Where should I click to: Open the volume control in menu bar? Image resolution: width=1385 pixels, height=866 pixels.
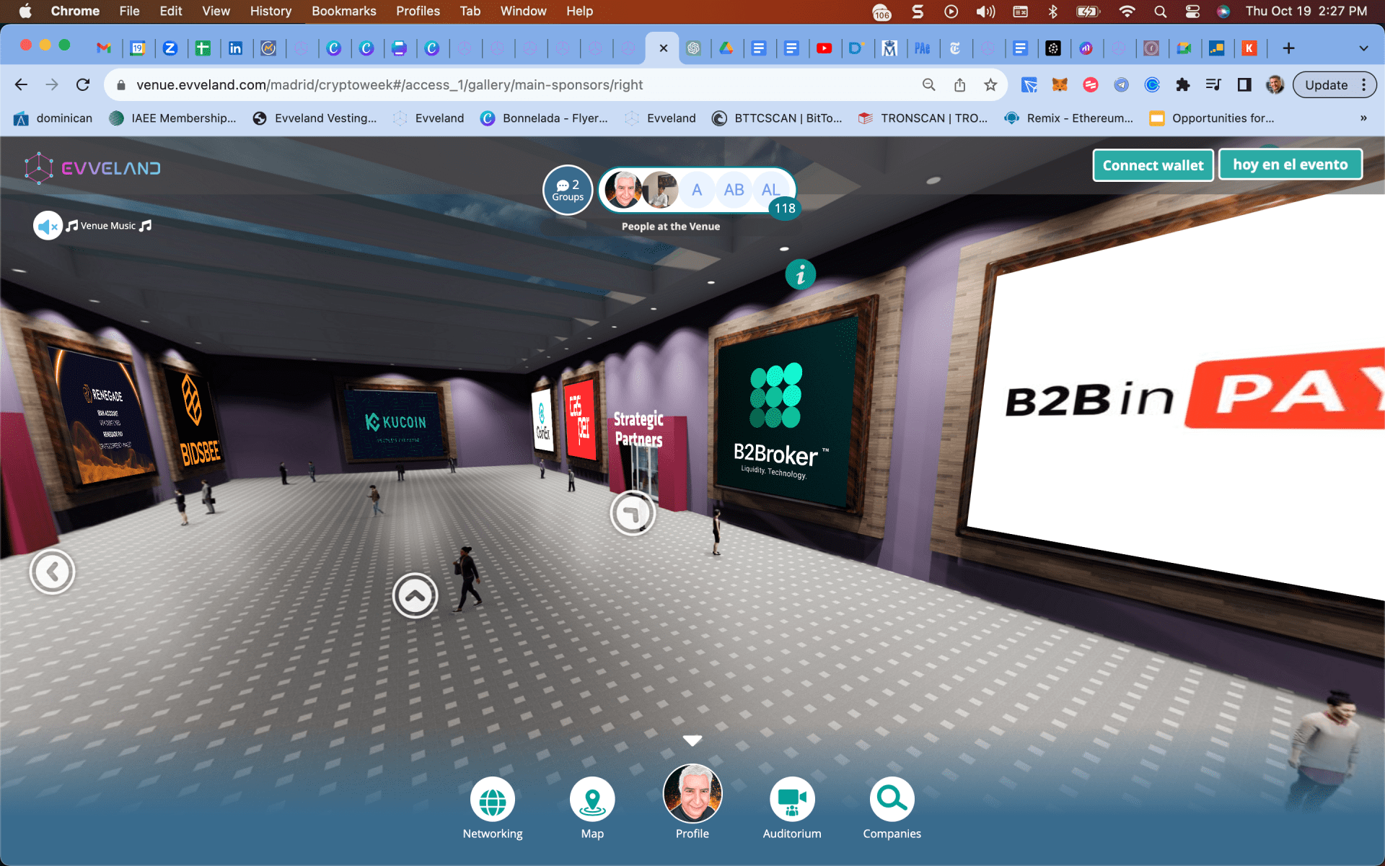(985, 11)
